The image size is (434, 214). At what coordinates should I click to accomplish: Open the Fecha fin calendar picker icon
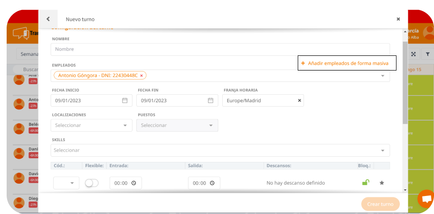(x=210, y=100)
